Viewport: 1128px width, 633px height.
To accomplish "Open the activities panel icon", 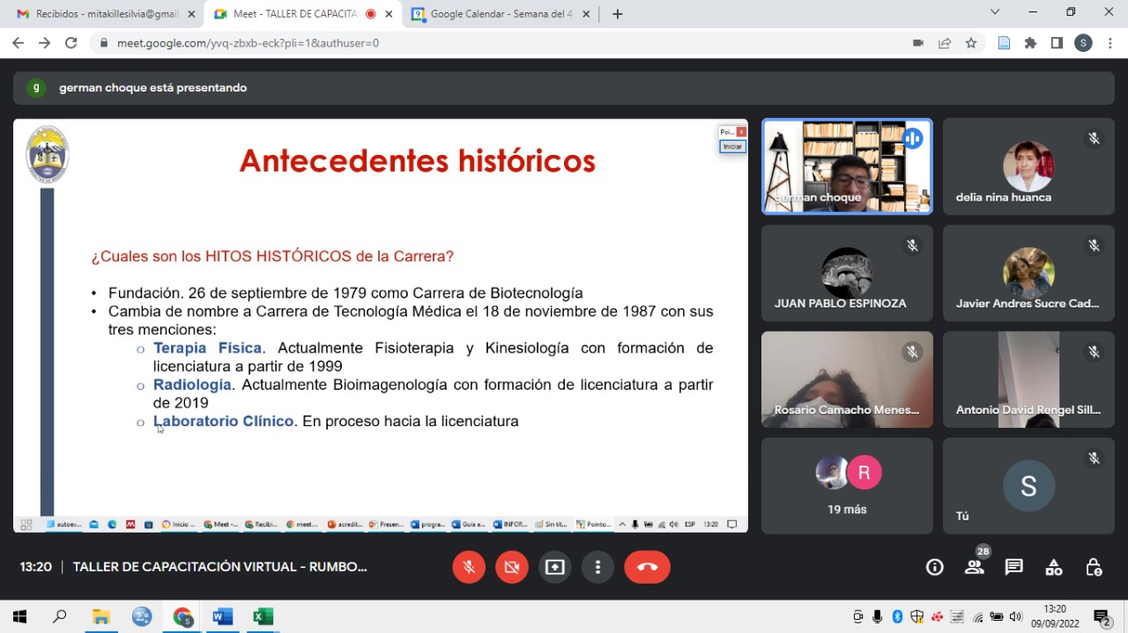I will coord(1053,567).
